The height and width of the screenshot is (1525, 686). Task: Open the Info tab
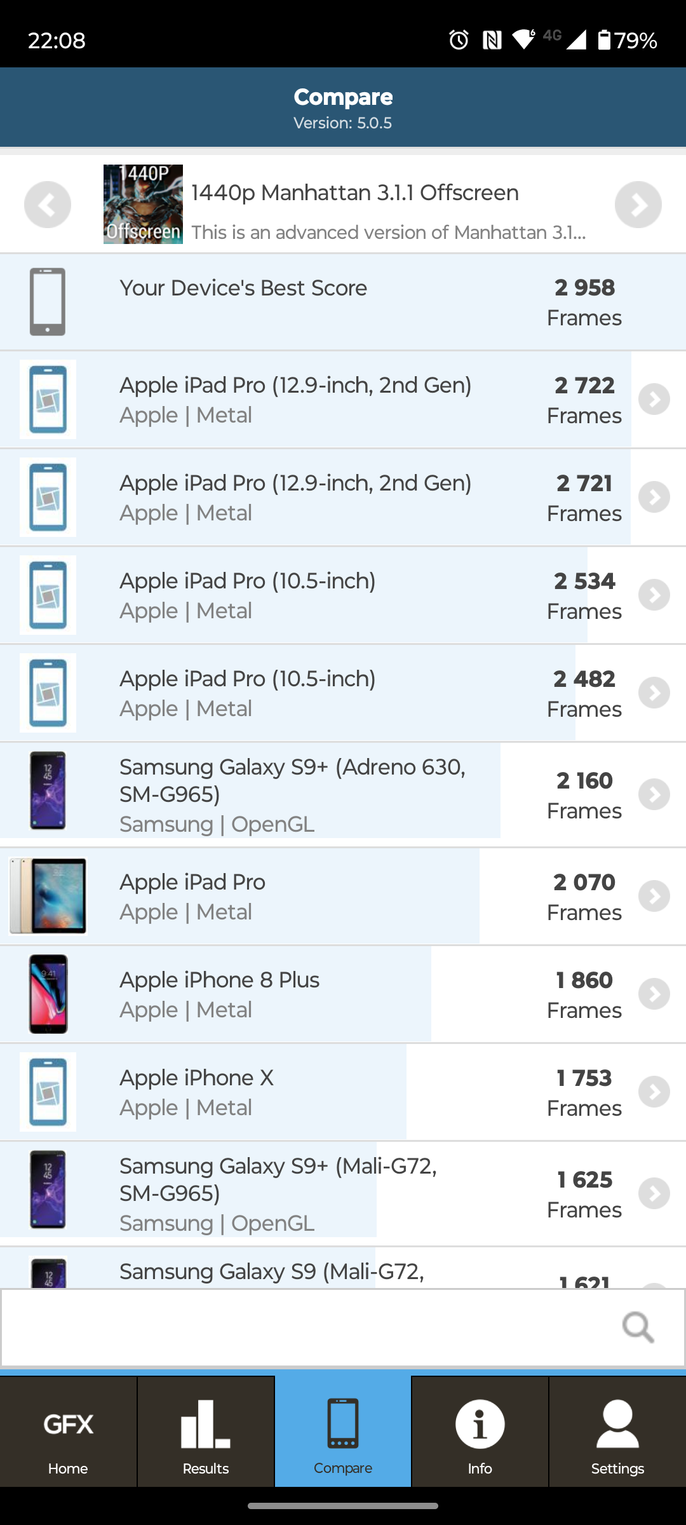(480, 1433)
